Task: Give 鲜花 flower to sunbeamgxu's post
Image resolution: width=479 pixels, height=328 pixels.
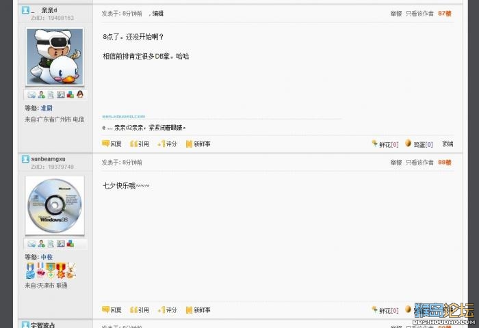Action: tap(385, 310)
